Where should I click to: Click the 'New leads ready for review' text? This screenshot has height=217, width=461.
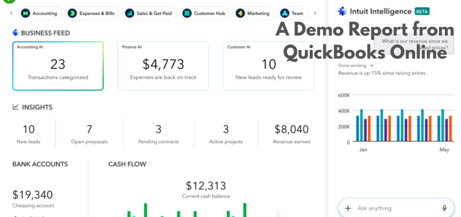coord(268,77)
